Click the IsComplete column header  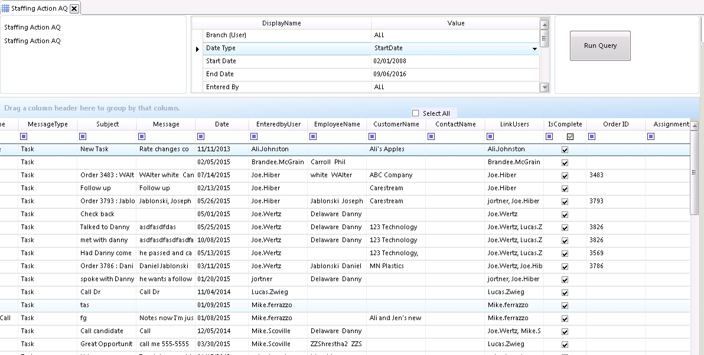[565, 124]
